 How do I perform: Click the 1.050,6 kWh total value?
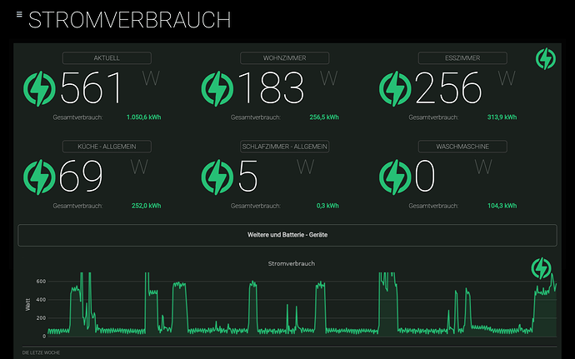pos(143,117)
